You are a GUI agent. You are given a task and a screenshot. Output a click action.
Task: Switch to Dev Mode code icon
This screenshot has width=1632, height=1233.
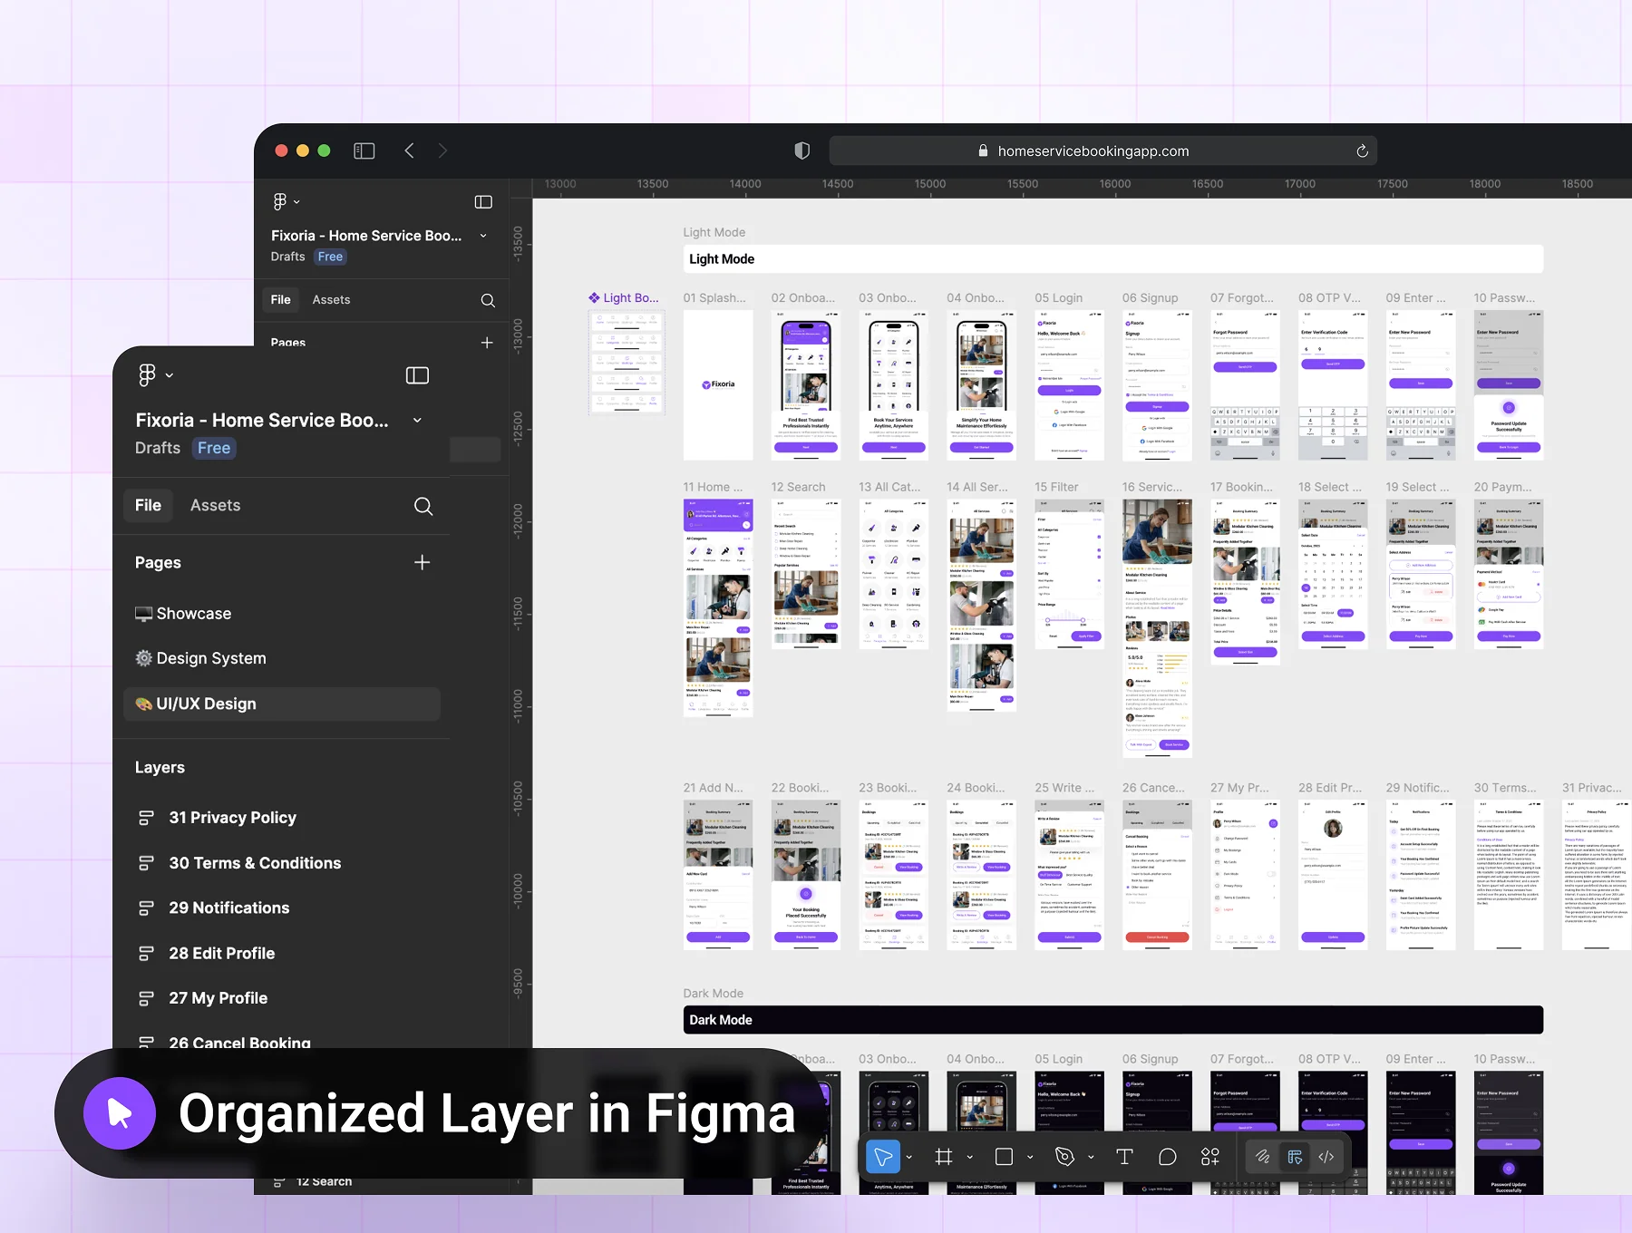(x=1326, y=1157)
